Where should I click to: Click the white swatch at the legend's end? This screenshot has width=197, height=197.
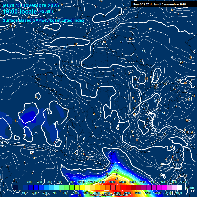point(180,187)
